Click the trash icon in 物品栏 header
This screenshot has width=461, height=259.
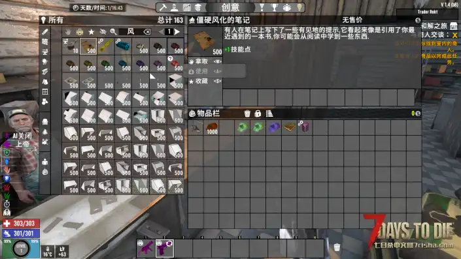[247, 114]
